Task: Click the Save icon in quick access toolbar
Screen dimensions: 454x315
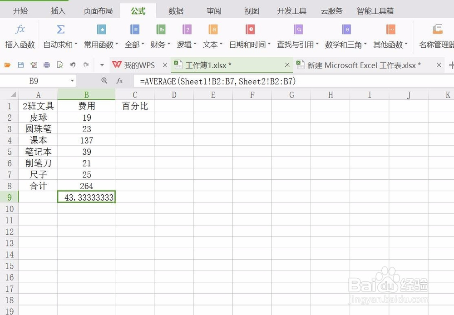Action: (20, 65)
